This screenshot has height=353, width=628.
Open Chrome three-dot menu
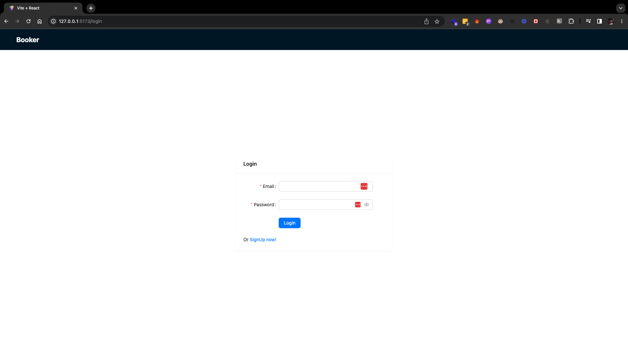click(x=621, y=21)
